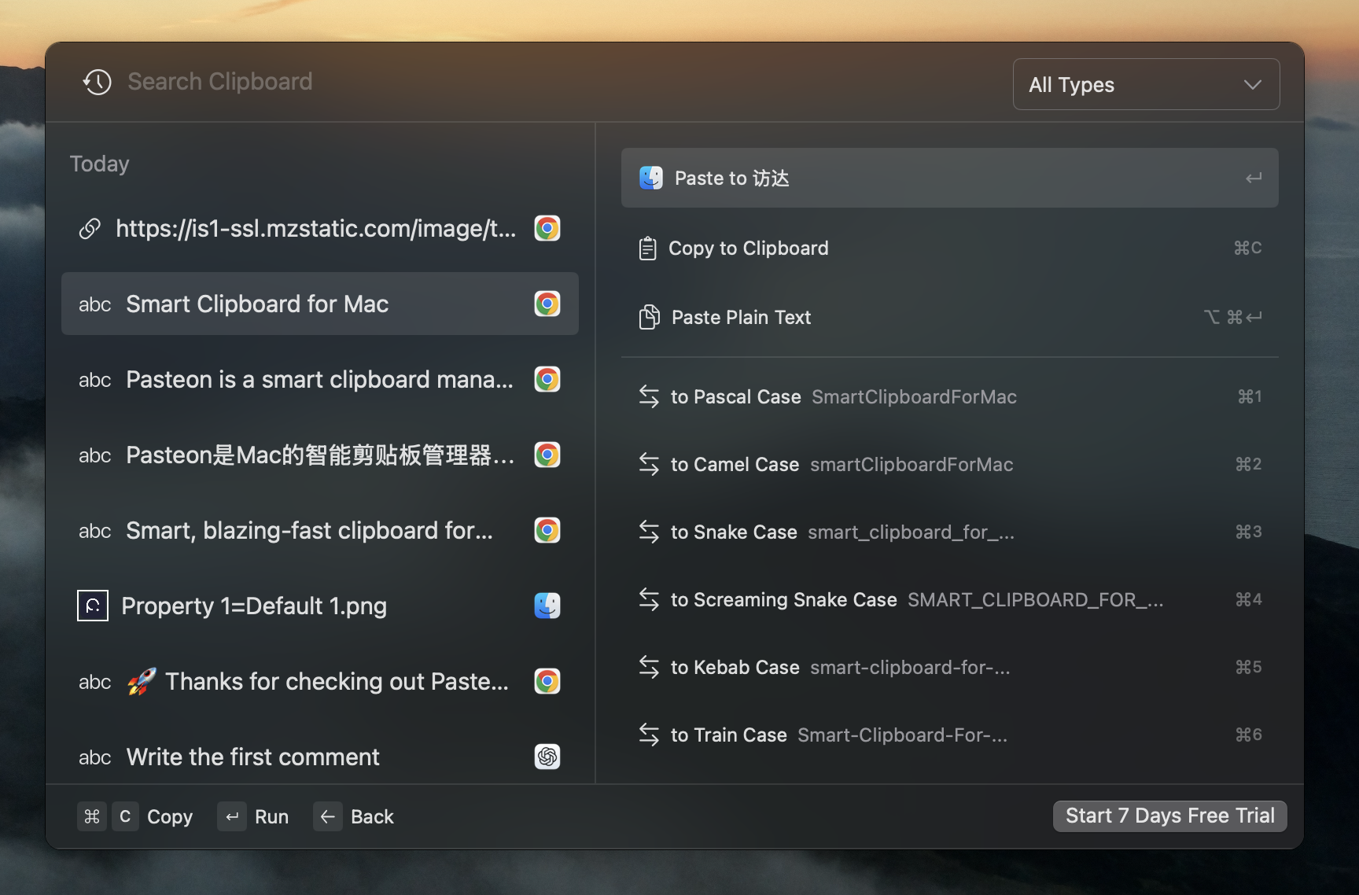The height and width of the screenshot is (895, 1359).
Task: Convert to Snake Case
Action: click(x=950, y=532)
